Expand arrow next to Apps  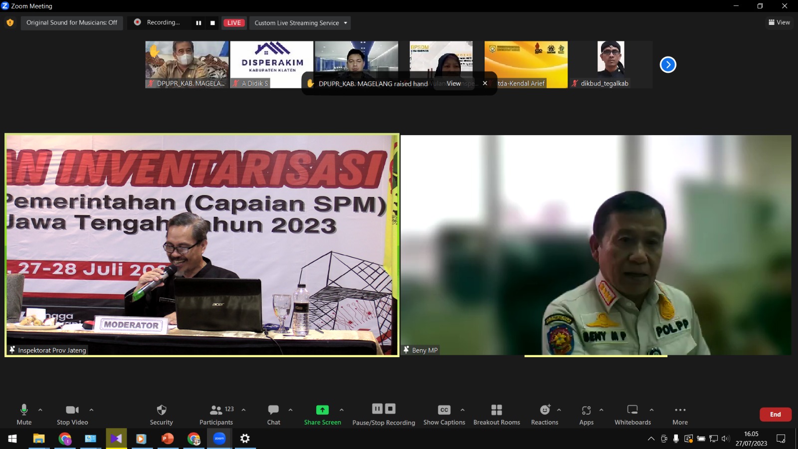pos(601,410)
